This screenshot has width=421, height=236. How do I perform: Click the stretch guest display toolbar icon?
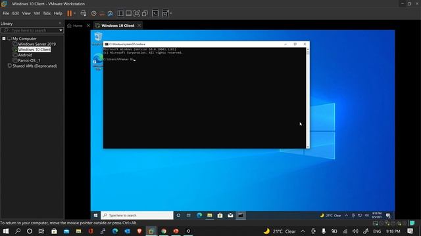coord(165,13)
